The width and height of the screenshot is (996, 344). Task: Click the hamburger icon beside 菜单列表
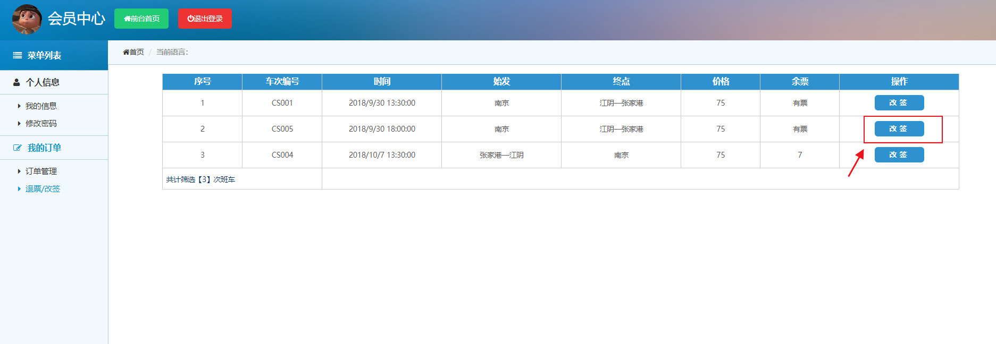[18, 55]
